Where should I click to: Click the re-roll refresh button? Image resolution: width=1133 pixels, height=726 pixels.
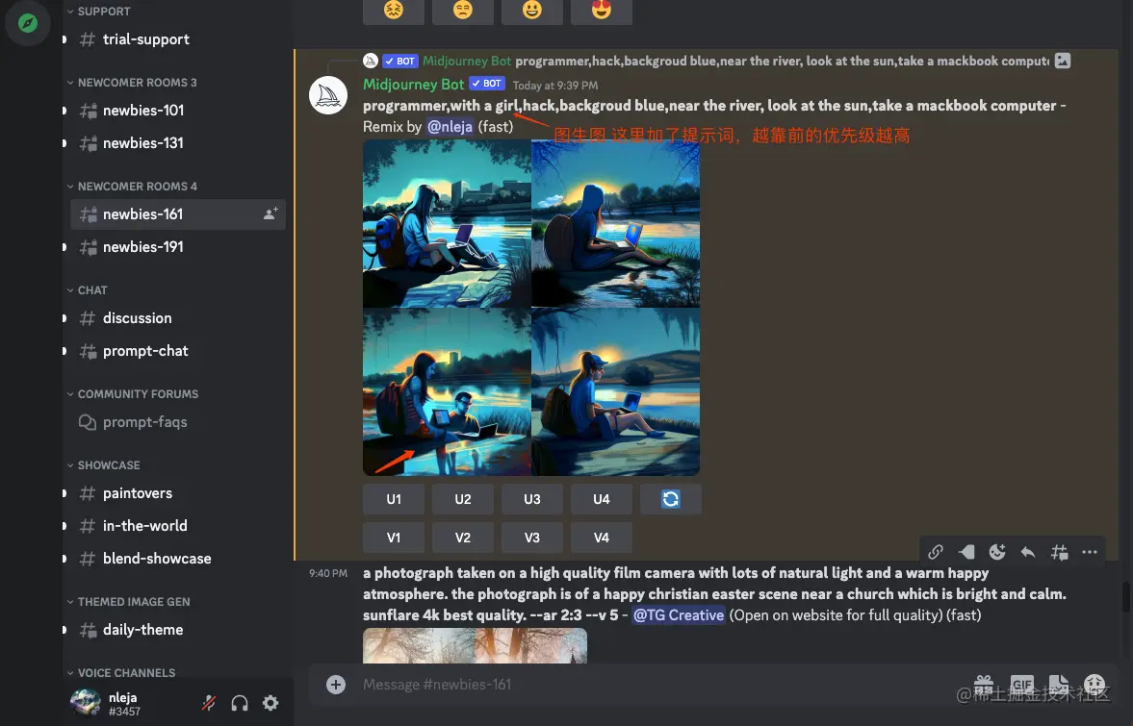pyautogui.click(x=671, y=499)
